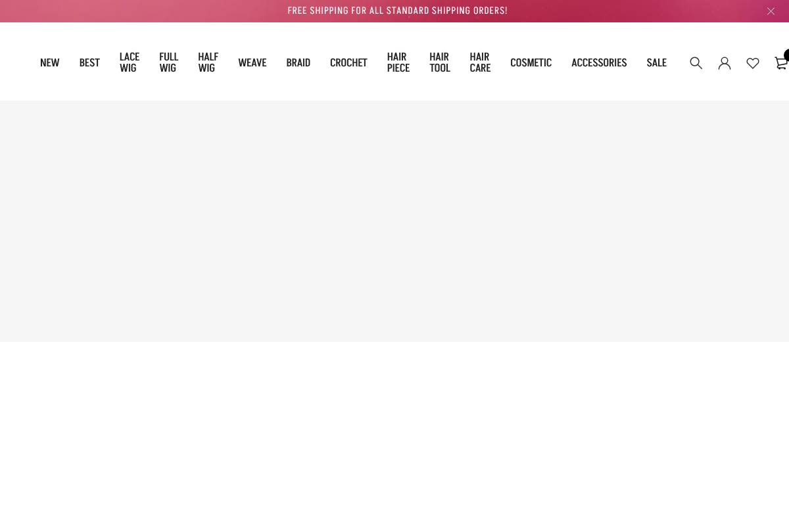Open the FULL WIG category
Viewport: 789px width, 526px height.
click(168, 62)
